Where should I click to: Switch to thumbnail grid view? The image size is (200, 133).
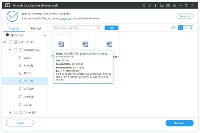(x=180, y=28)
